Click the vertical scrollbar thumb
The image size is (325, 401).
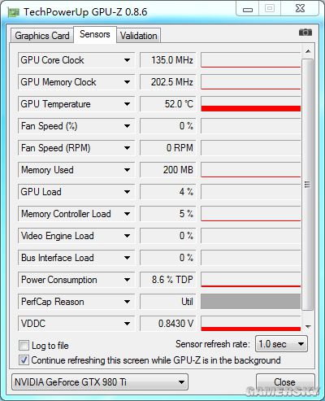[308, 185]
